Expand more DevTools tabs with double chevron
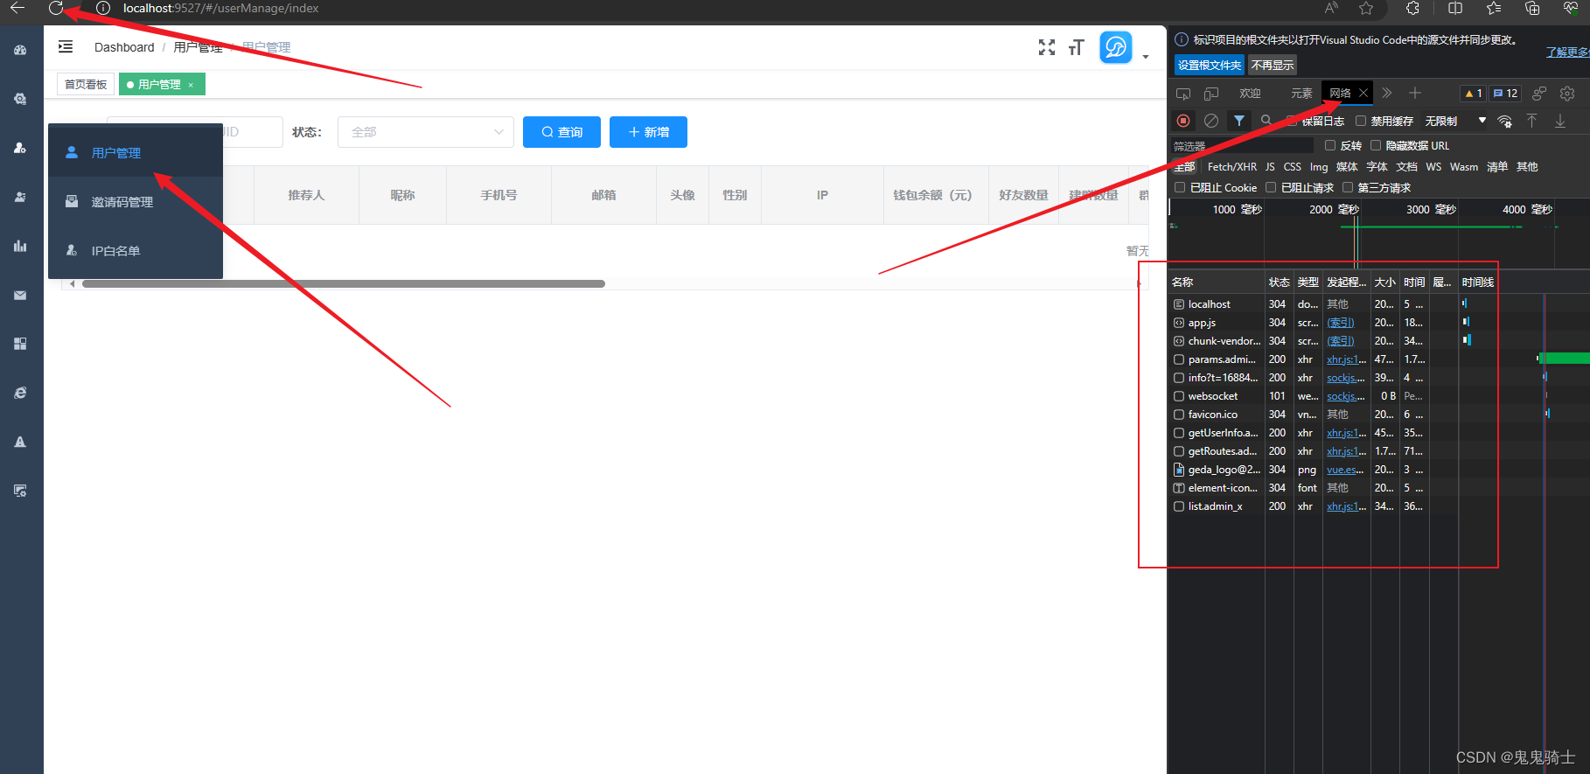Viewport: 1590px width, 774px height. [x=1387, y=93]
